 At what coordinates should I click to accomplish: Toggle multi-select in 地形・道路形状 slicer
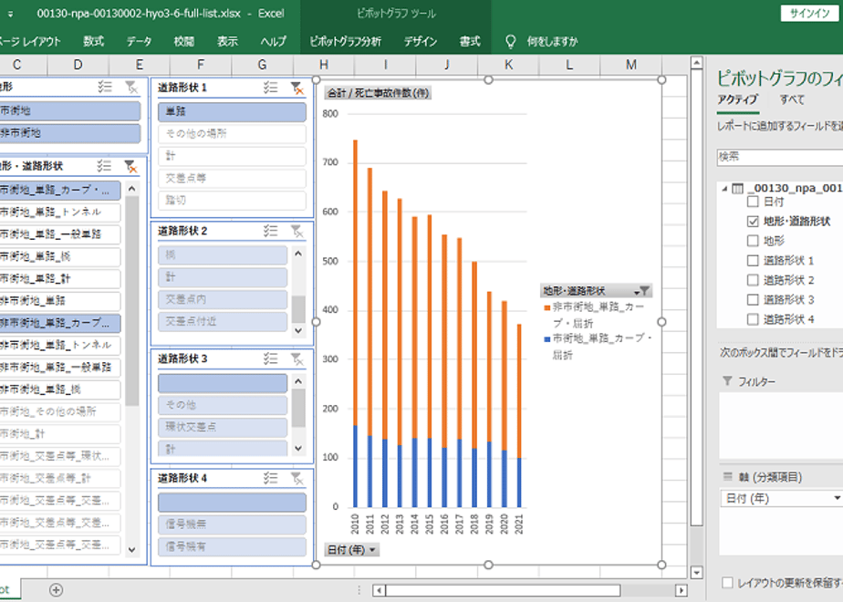(104, 166)
